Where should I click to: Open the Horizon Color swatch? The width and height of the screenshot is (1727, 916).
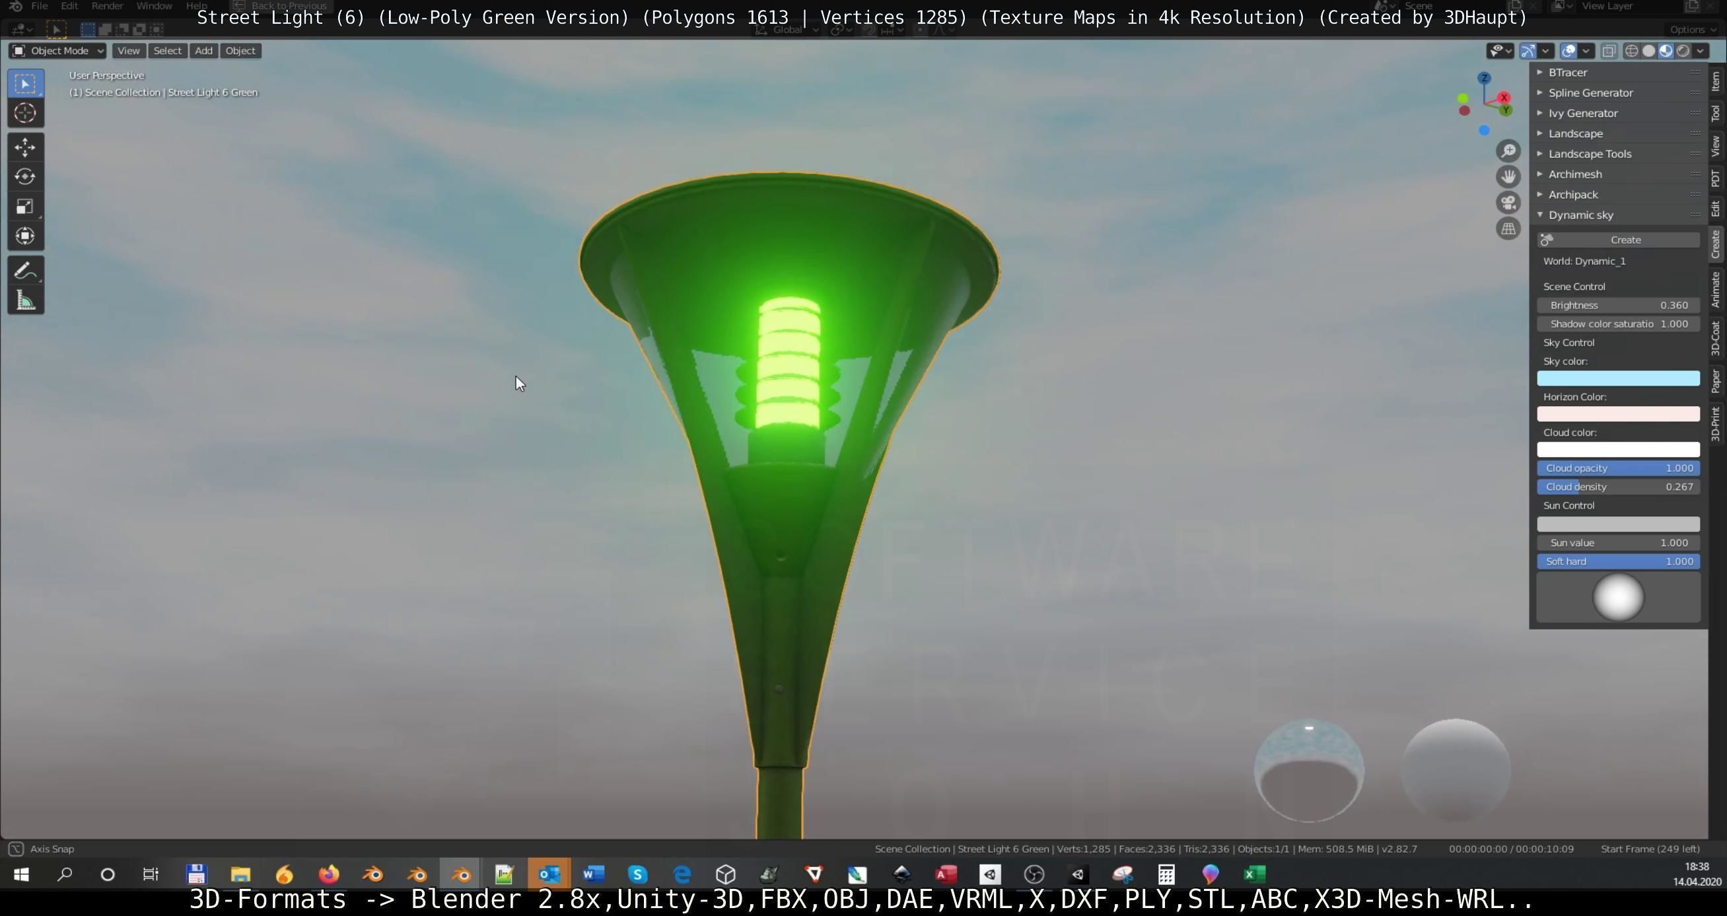coord(1619,415)
